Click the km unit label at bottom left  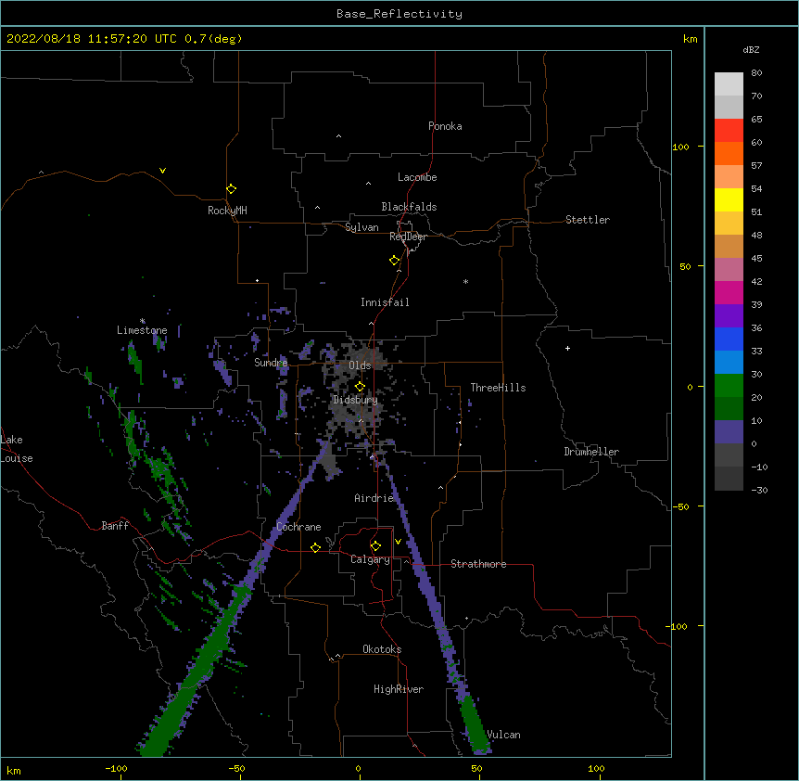coord(14,771)
